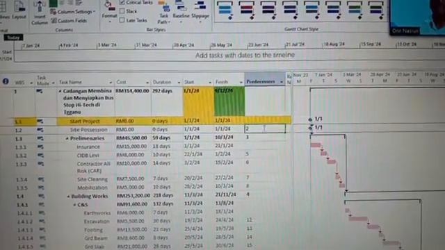Open the WBS column filter dropdown
The image size is (445, 250).
(31, 83)
